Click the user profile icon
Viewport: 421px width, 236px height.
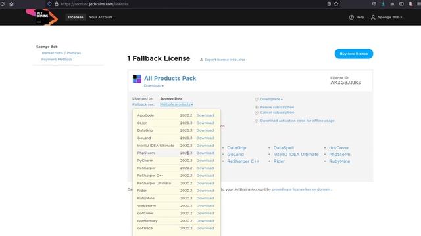point(373,17)
